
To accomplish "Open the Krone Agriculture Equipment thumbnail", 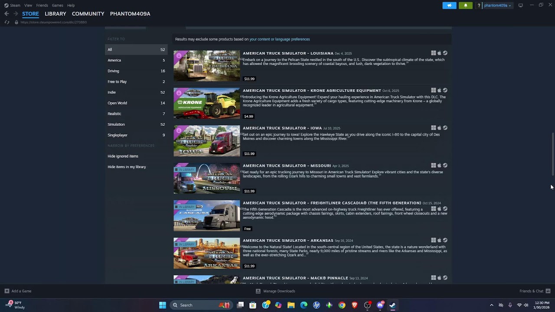I will [207, 103].
